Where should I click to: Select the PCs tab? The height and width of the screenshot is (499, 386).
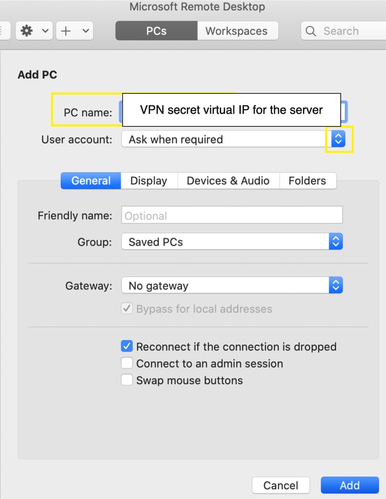tap(156, 31)
